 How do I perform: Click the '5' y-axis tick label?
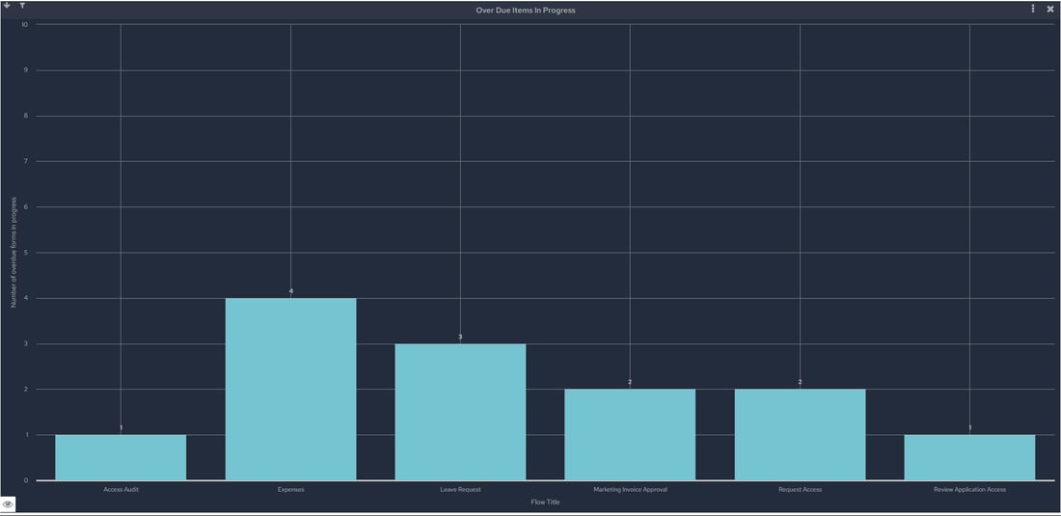(x=26, y=253)
